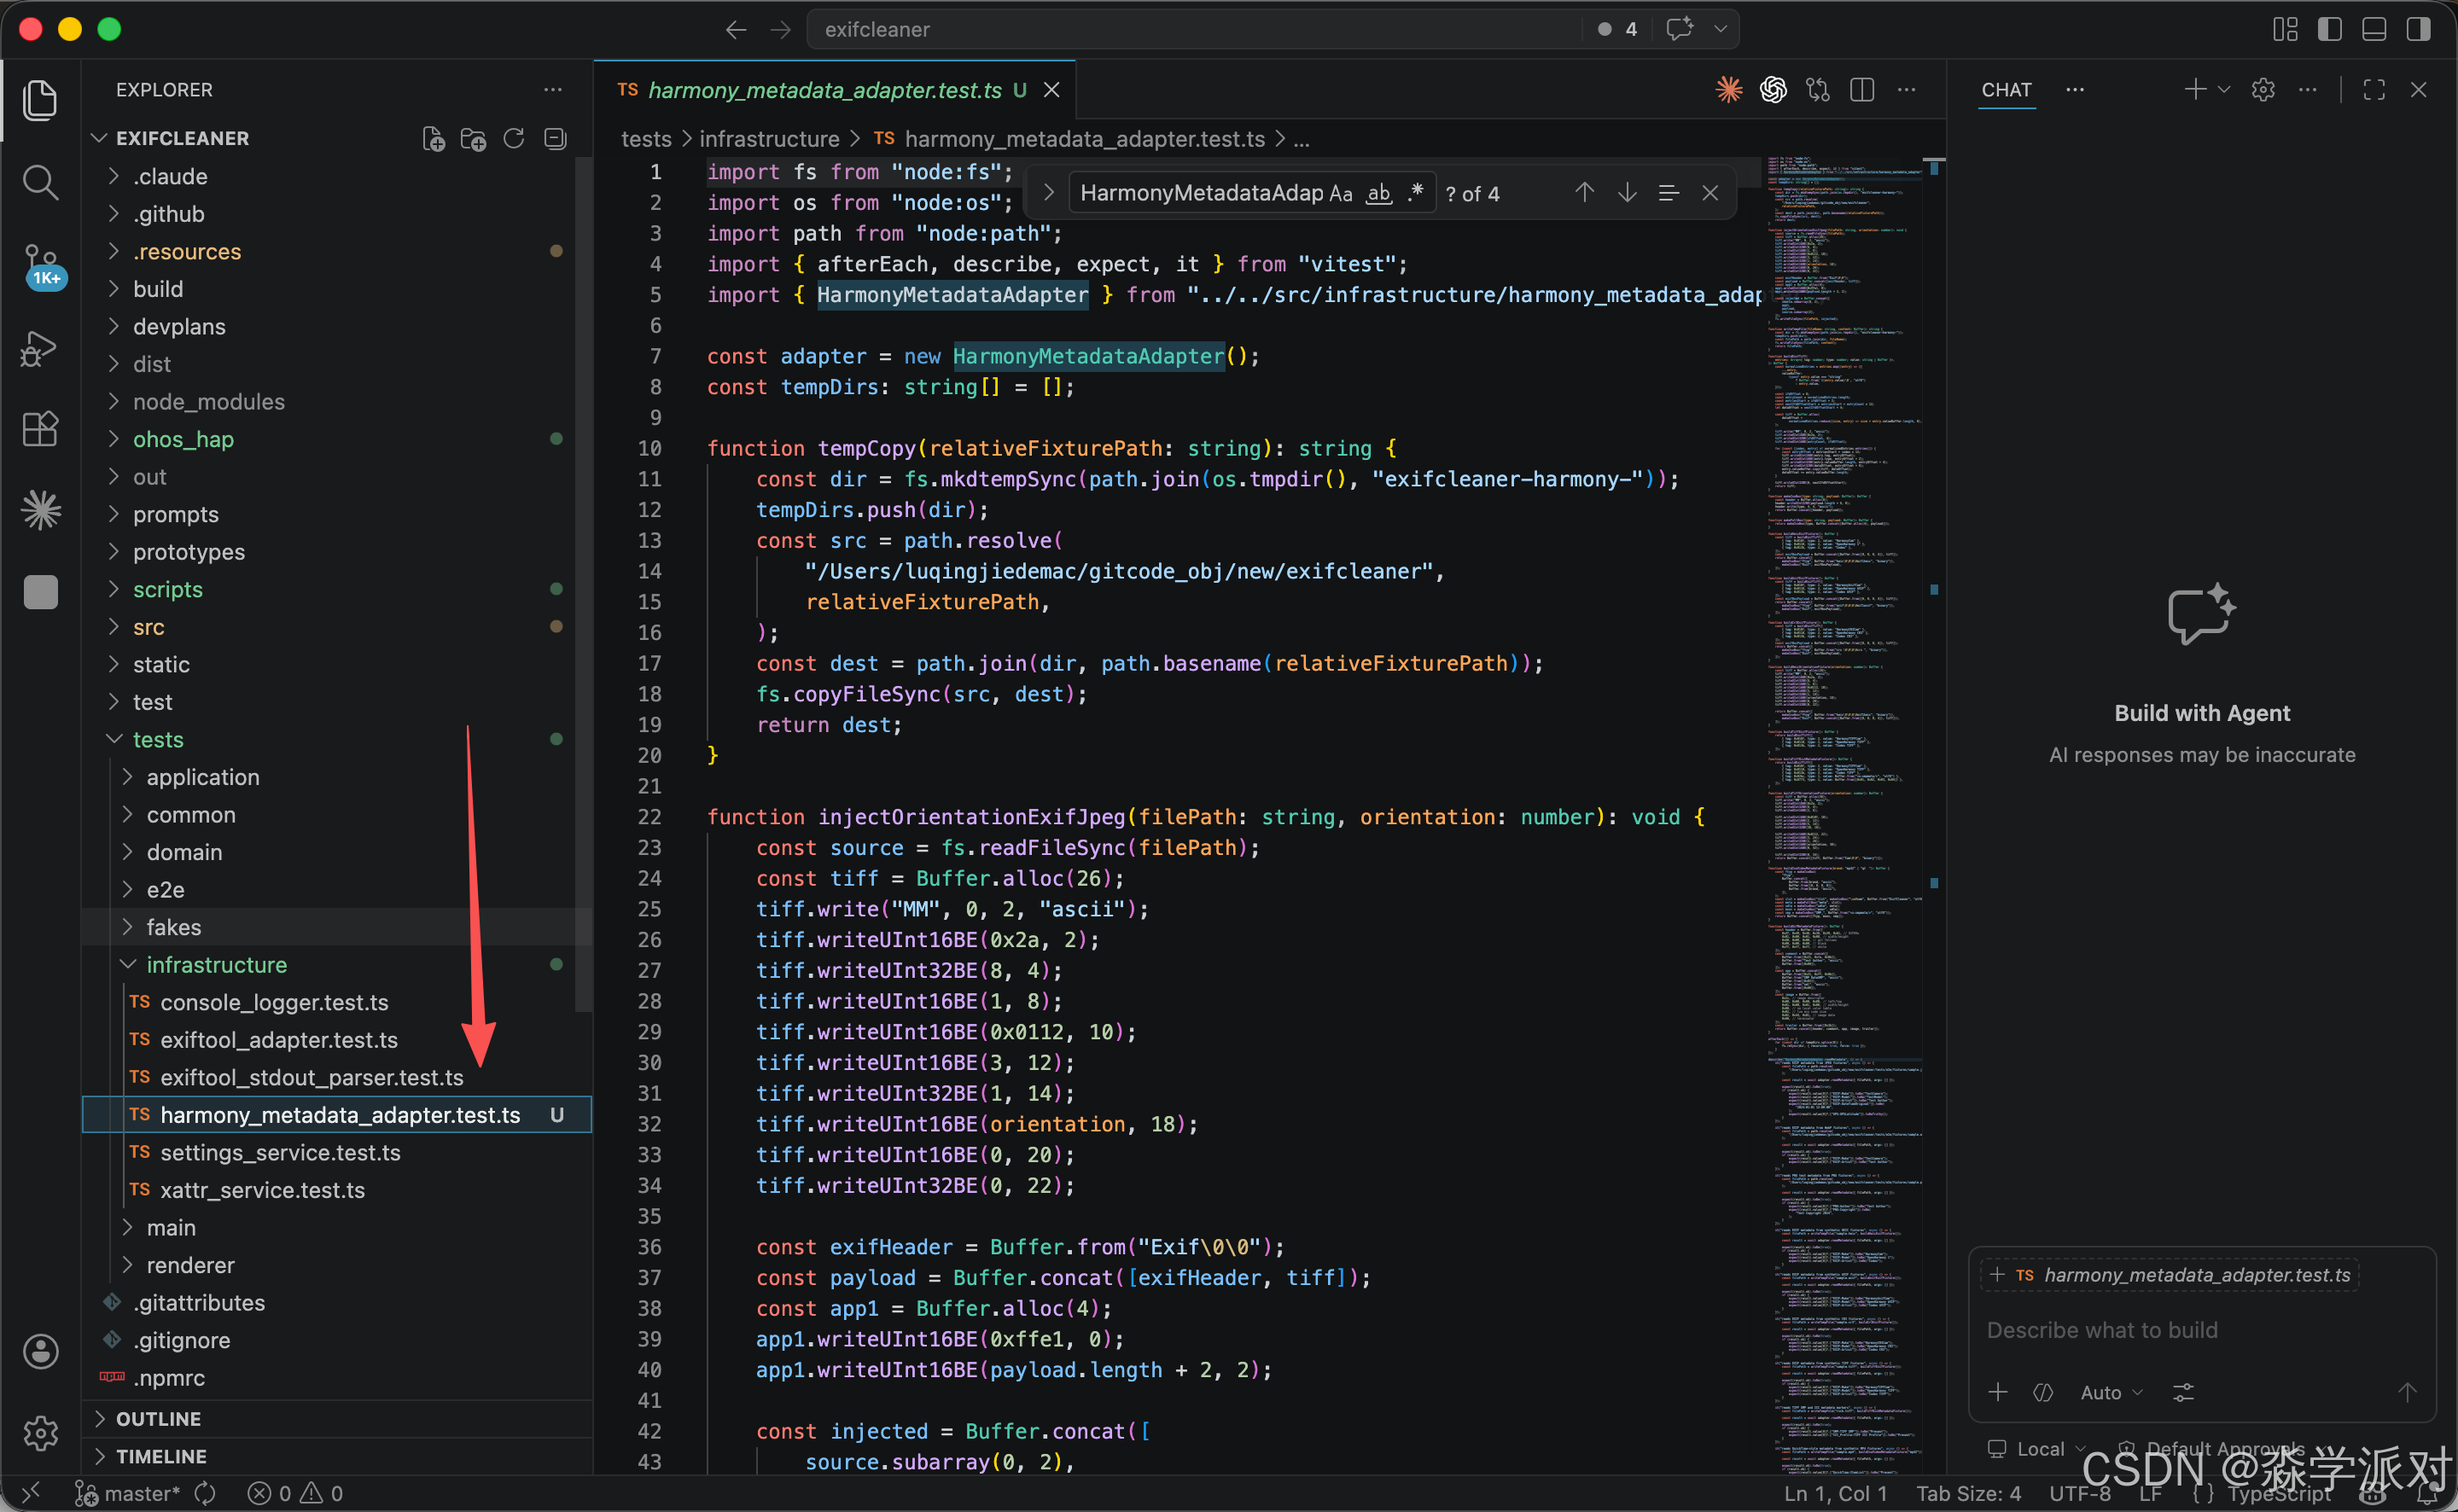The image size is (2458, 1512).
Task: Create a new file in EXIFCLEANER explorer
Action: point(433,139)
